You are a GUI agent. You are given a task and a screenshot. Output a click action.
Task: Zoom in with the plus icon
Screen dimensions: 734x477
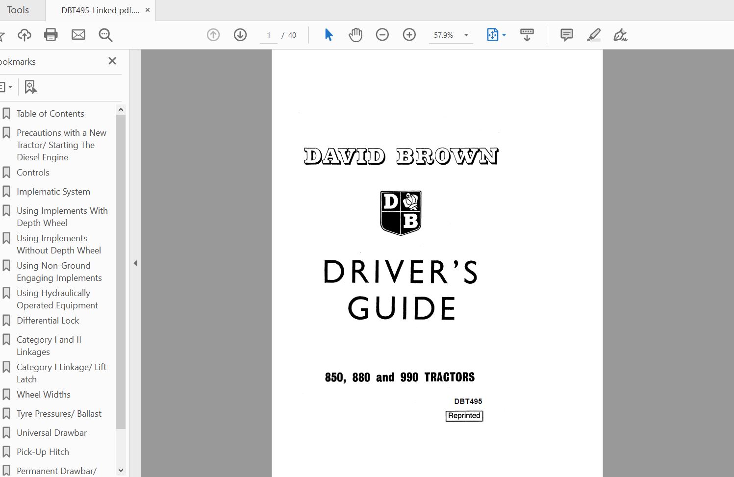(x=409, y=35)
